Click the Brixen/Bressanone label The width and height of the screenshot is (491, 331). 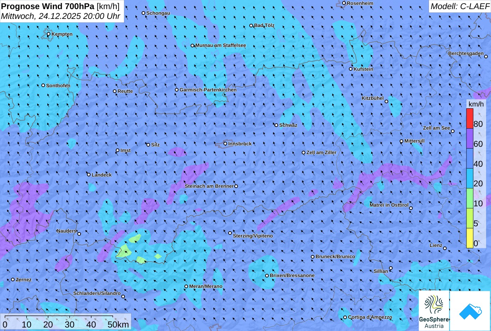[292, 275]
